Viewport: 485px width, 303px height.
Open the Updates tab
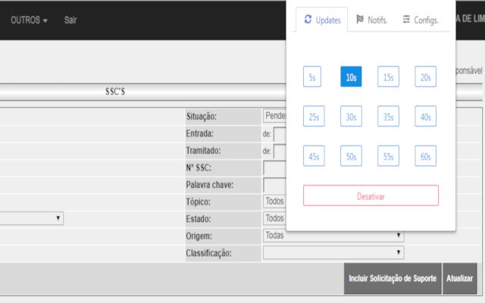click(321, 20)
